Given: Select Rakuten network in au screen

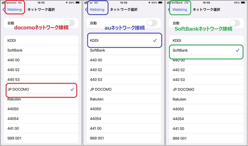Looking at the screenshot, I should tap(124, 99).
